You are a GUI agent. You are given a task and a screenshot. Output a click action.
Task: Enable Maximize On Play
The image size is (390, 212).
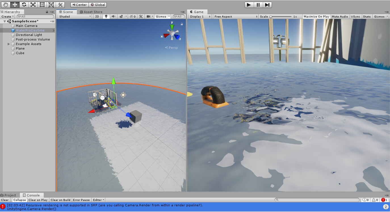[316, 16]
